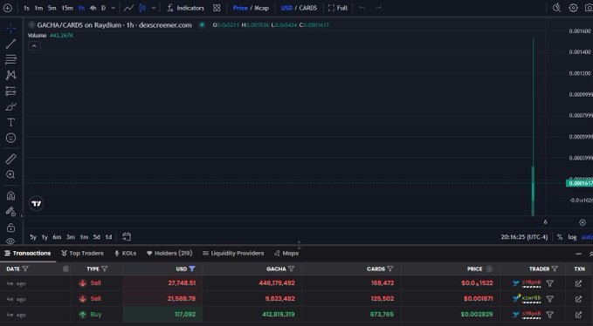Image resolution: width=593 pixels, height=326 pixels.
Task: Toggle magnet mode for drawings
Action: pyautogui.click(x=10, y=195)
